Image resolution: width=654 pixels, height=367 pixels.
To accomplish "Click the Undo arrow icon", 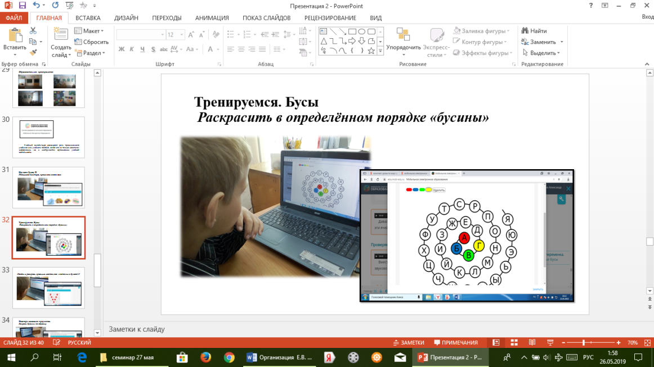I will (37, 6).
